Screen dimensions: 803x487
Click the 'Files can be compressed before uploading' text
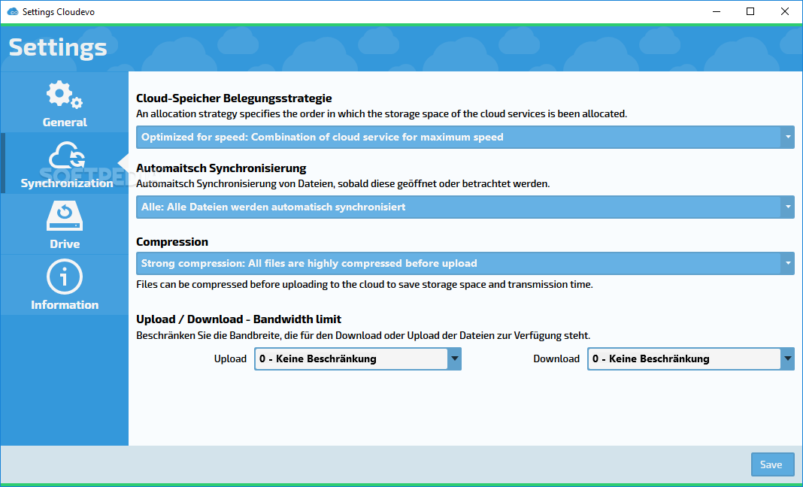(365, 284)
